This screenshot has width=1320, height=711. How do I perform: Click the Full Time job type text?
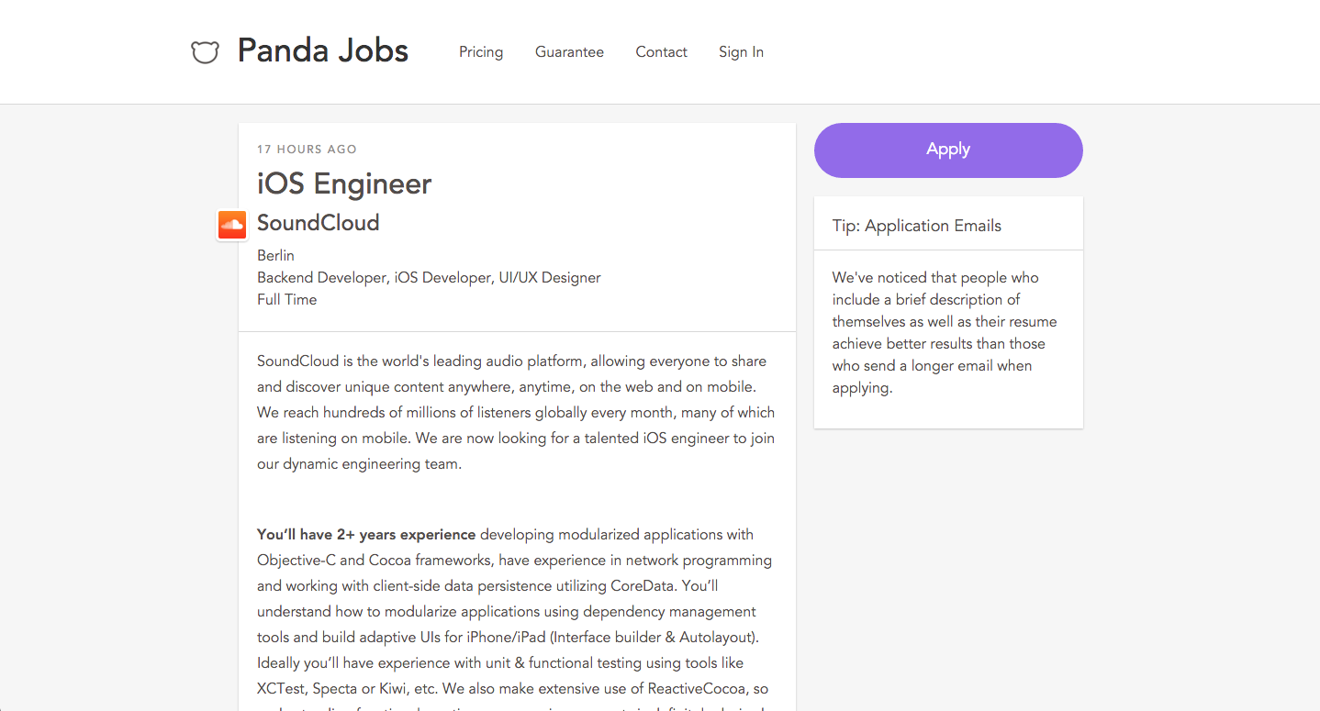(x=286, y=299)
